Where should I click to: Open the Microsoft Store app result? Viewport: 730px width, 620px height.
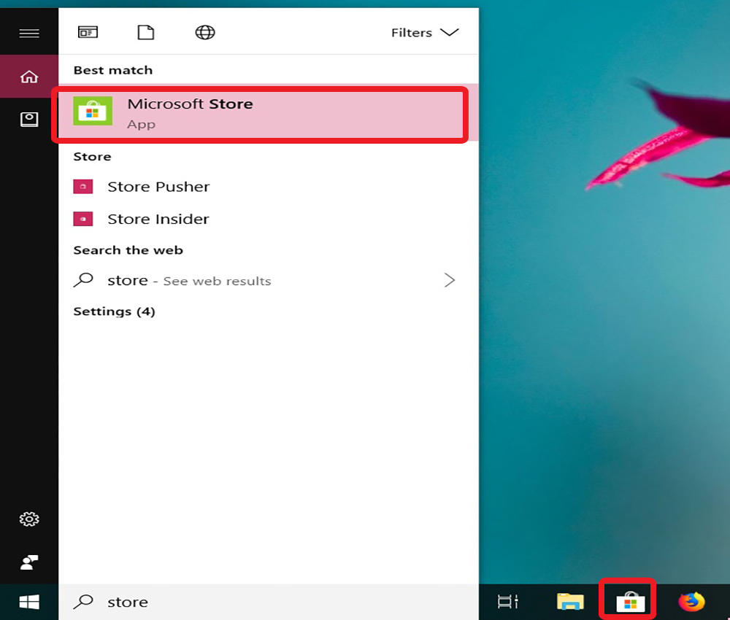click(x=259, y=114)
